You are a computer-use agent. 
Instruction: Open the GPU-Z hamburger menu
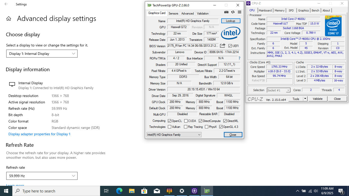[239, 12]
